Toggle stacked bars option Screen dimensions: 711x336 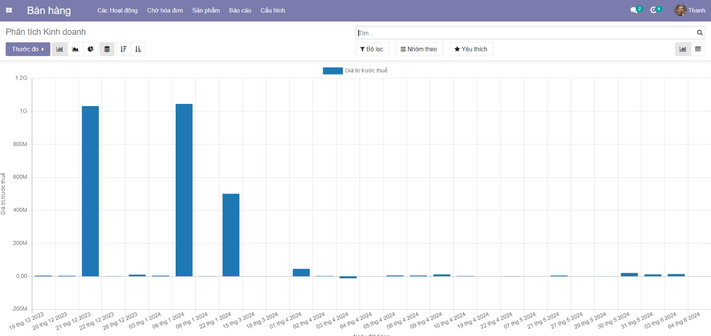[107, 49]
